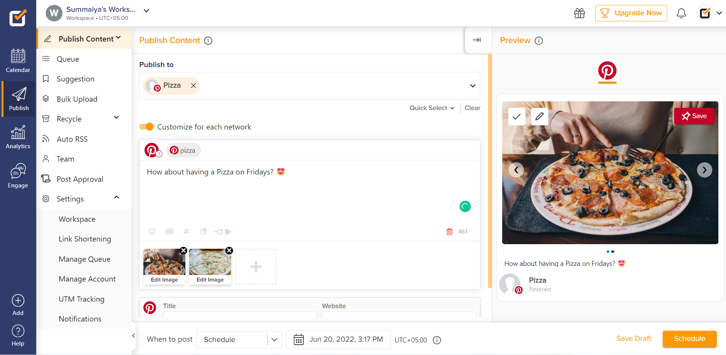Open notifications via the bell icon
The height and width of the screenshot is (355, 726).
click(x=681, y=13)
